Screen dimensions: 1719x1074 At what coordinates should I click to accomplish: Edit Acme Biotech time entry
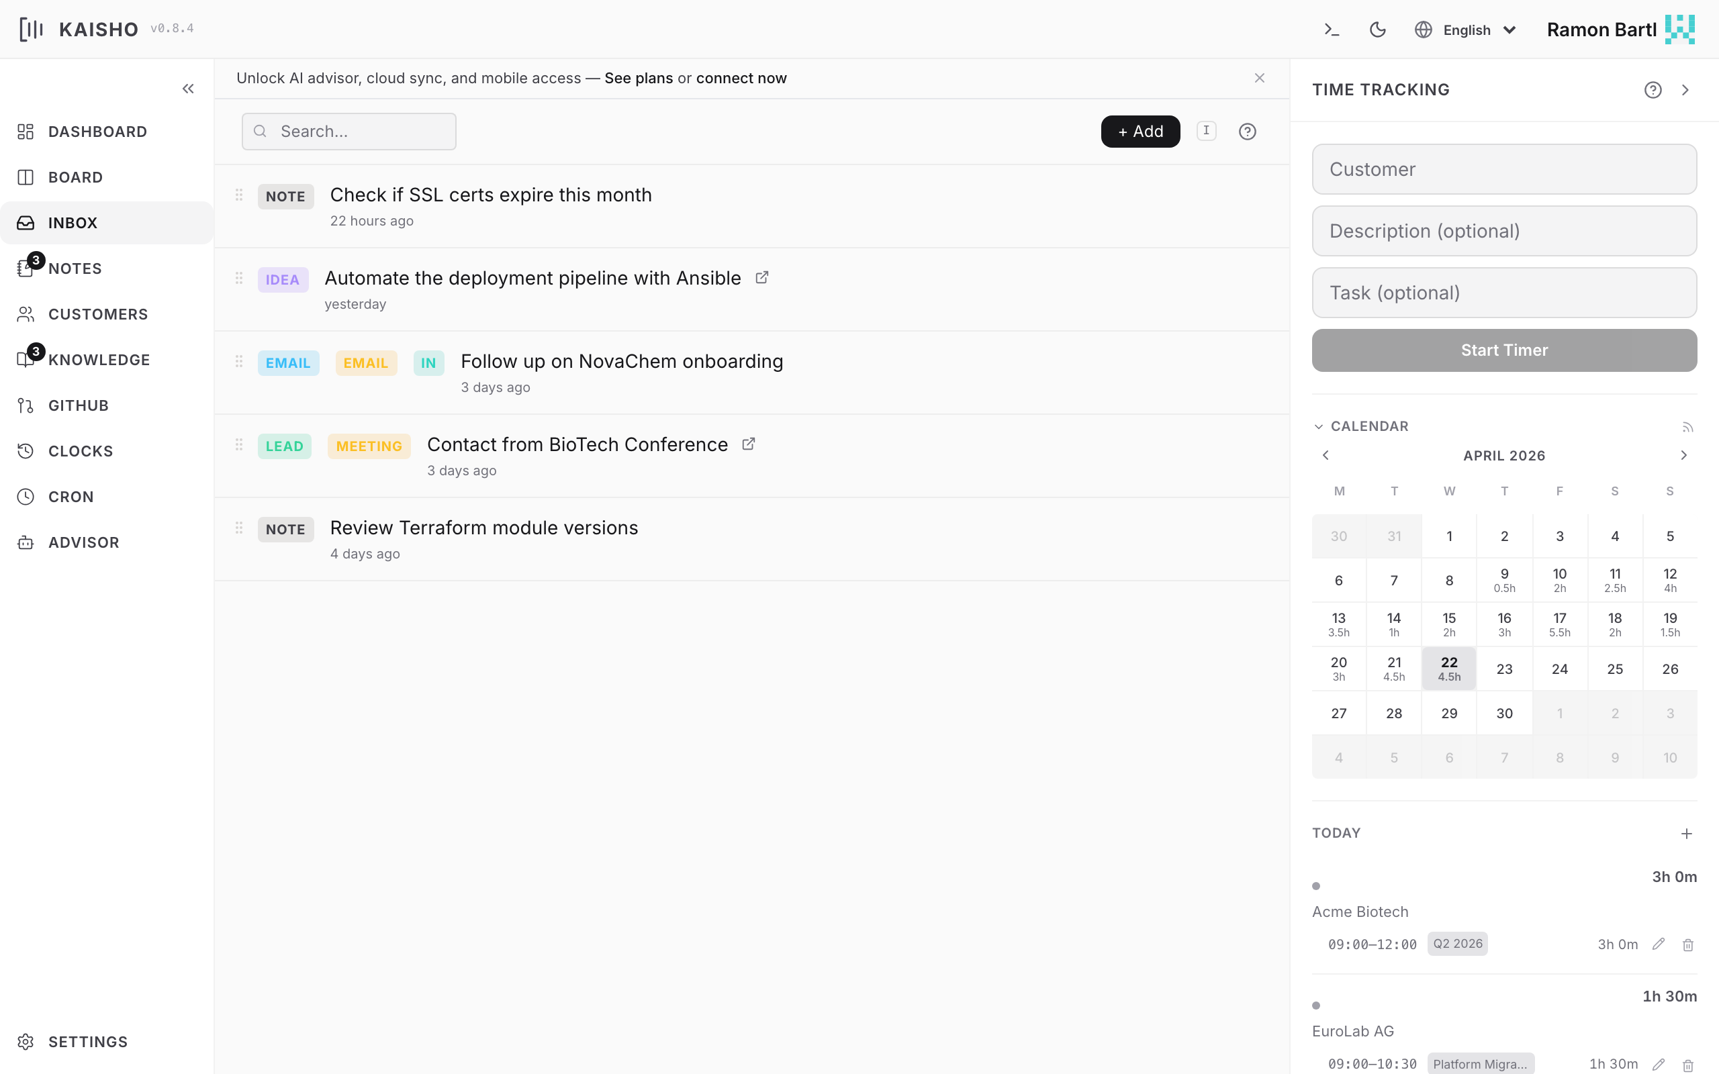click(x=1658, y=944)
